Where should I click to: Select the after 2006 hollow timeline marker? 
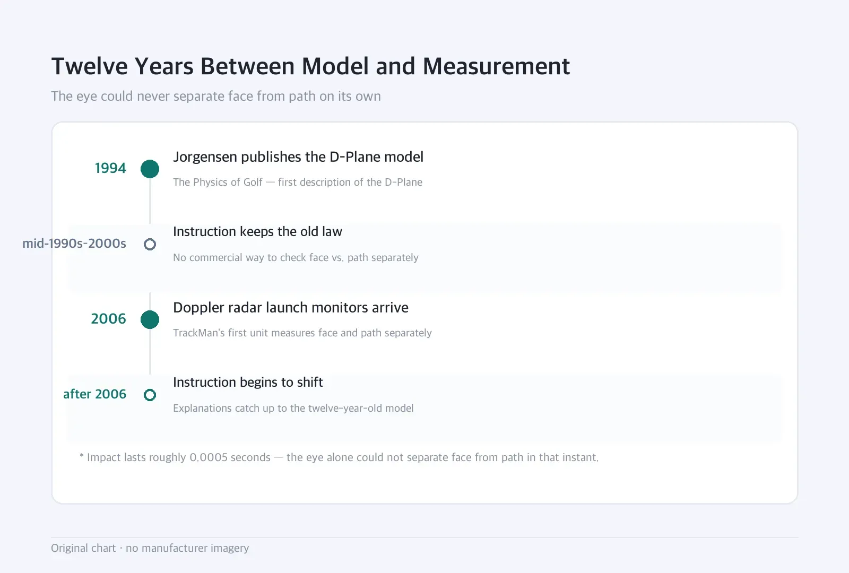(x=150, y=395)
